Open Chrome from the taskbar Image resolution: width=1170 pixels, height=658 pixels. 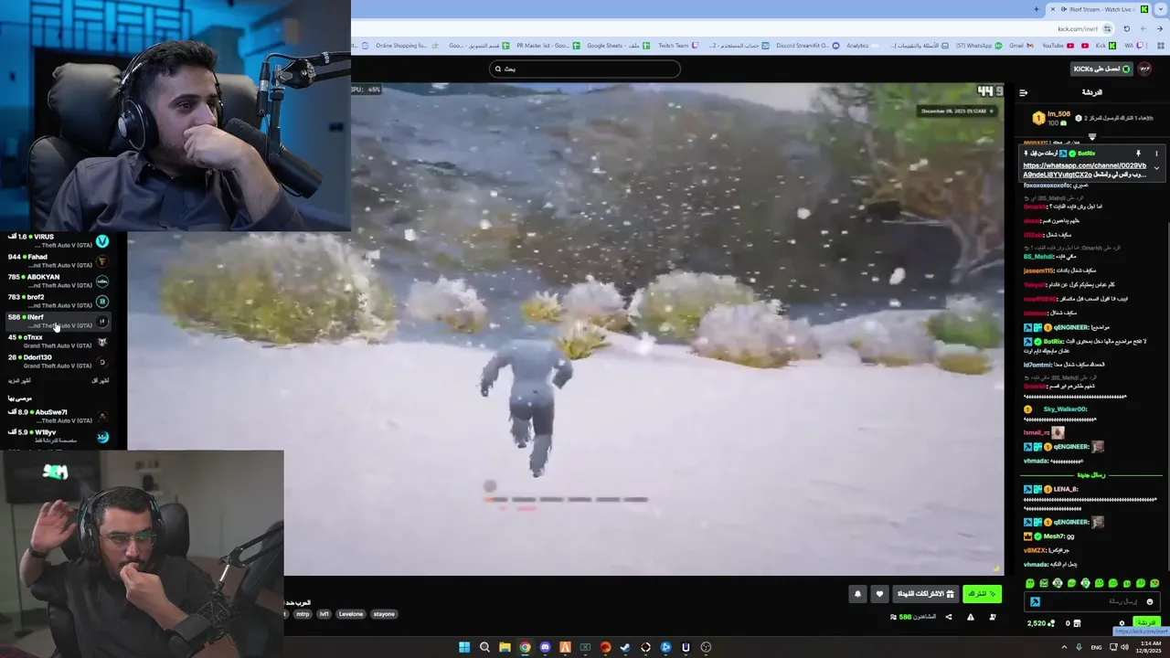pos(525,647)
